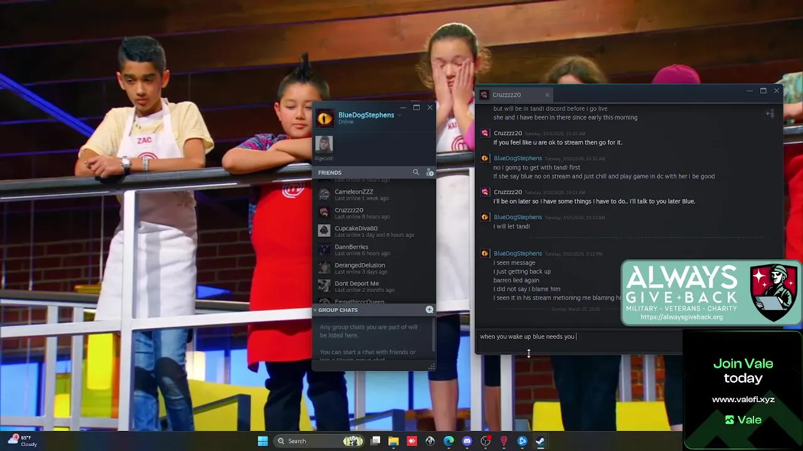Open OBS Studio from taskbar

coord(485,441)
